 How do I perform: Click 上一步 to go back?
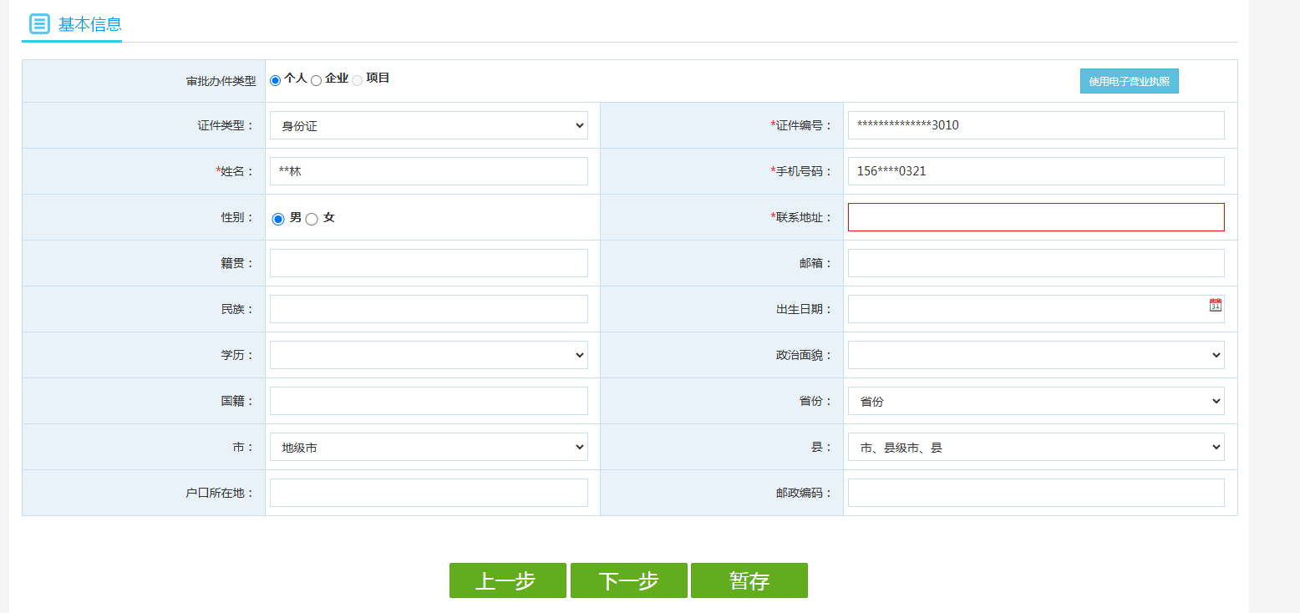(507, 580)
